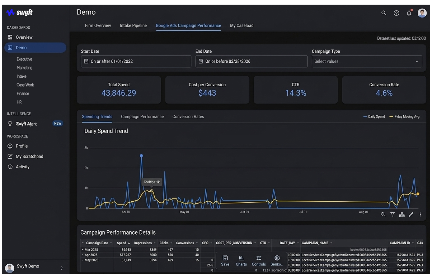Image resolution: width=432 pixels, height=274 pixels.
Task: Expand the May 2025 table row
Action: (x=83, y=260)
